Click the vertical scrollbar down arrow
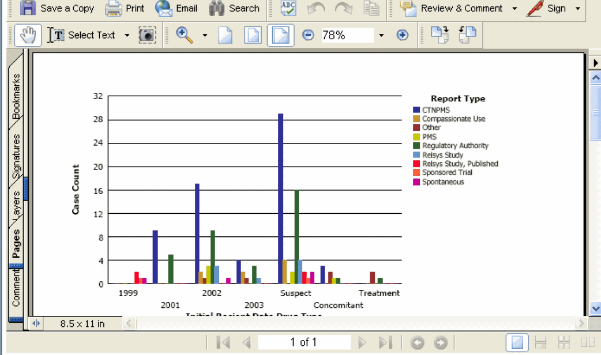Viewport: 601px width, 355px height. [595, 308]
